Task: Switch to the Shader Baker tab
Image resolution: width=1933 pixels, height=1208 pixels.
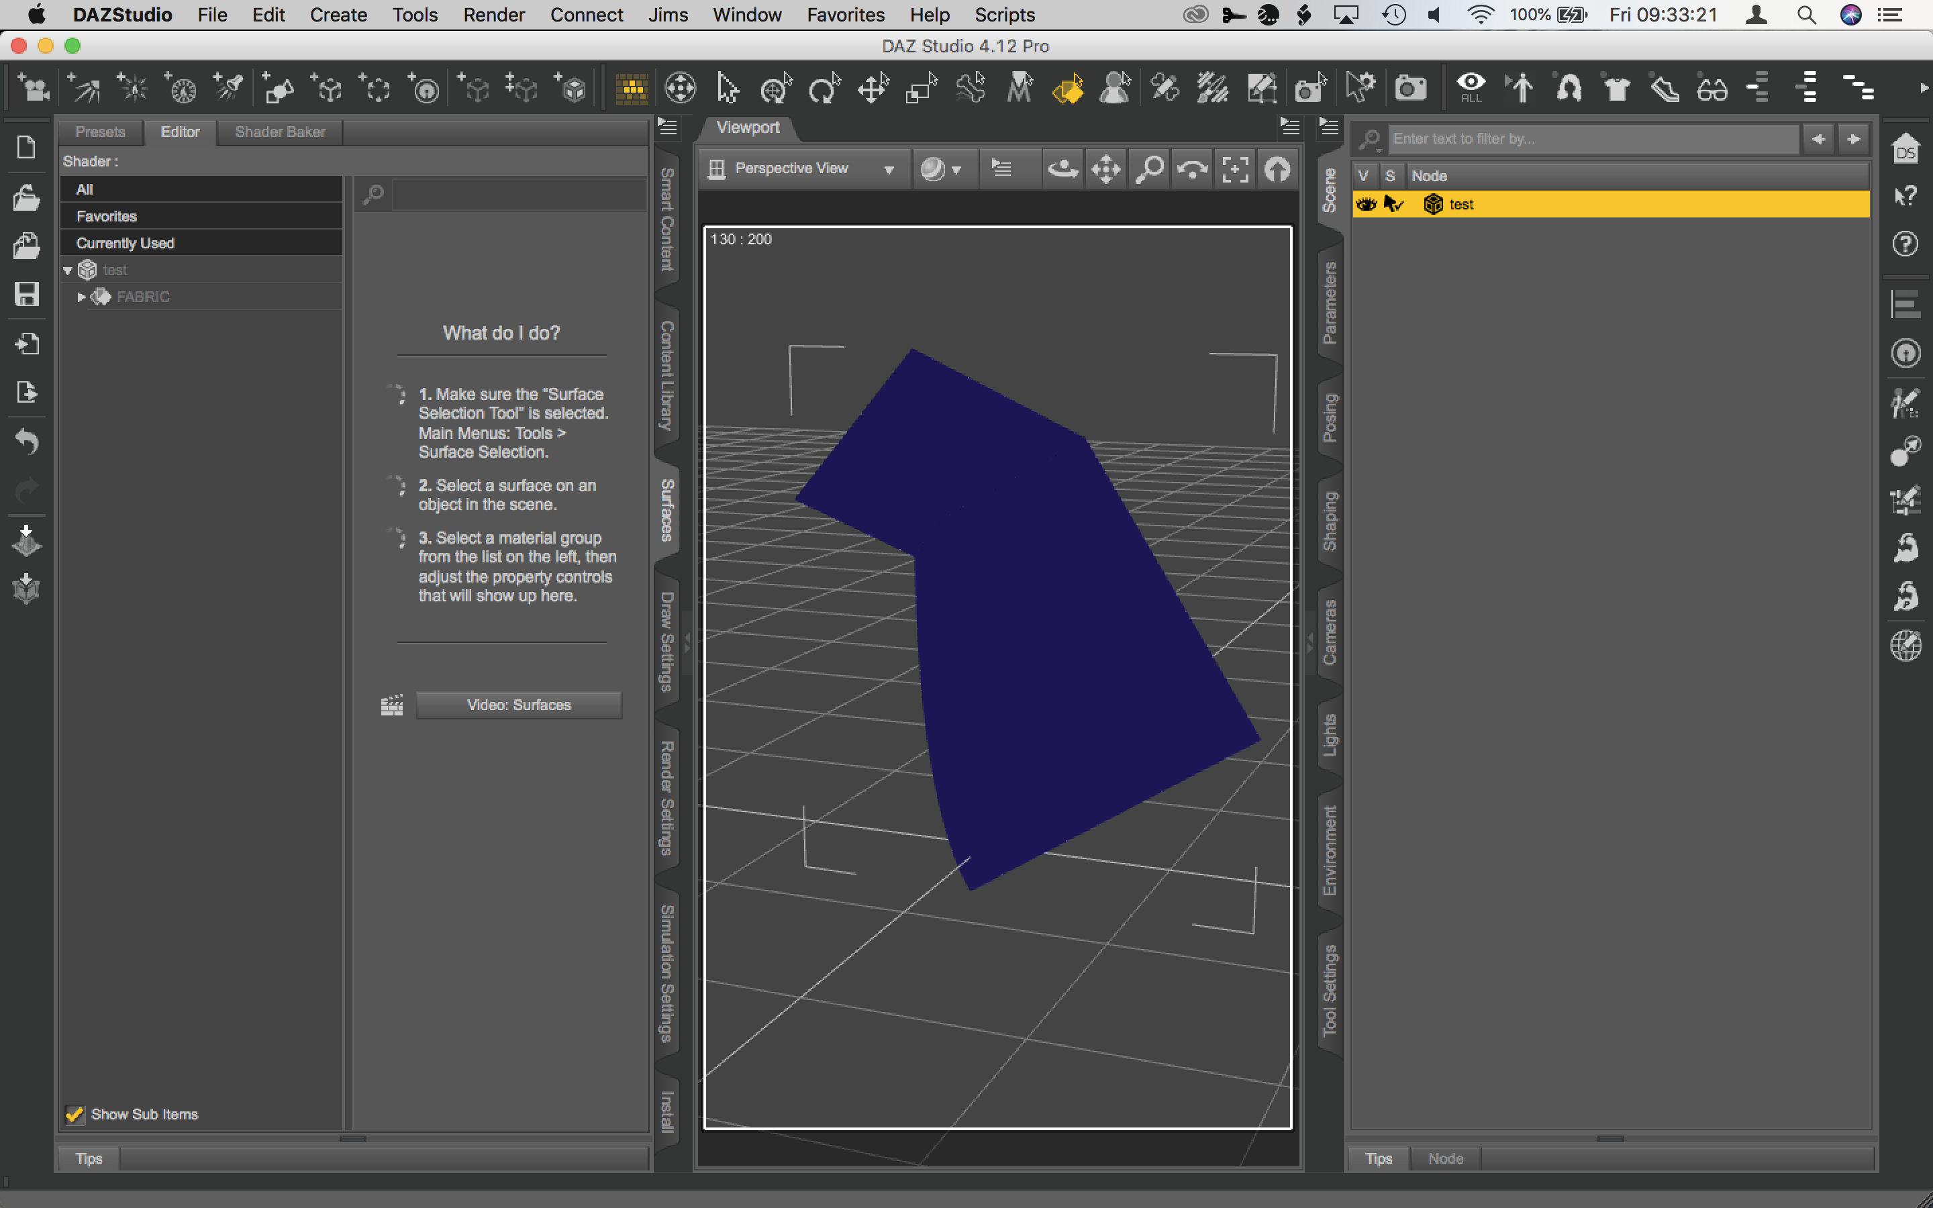Action: pyautogui.click(x=280, y=132)
